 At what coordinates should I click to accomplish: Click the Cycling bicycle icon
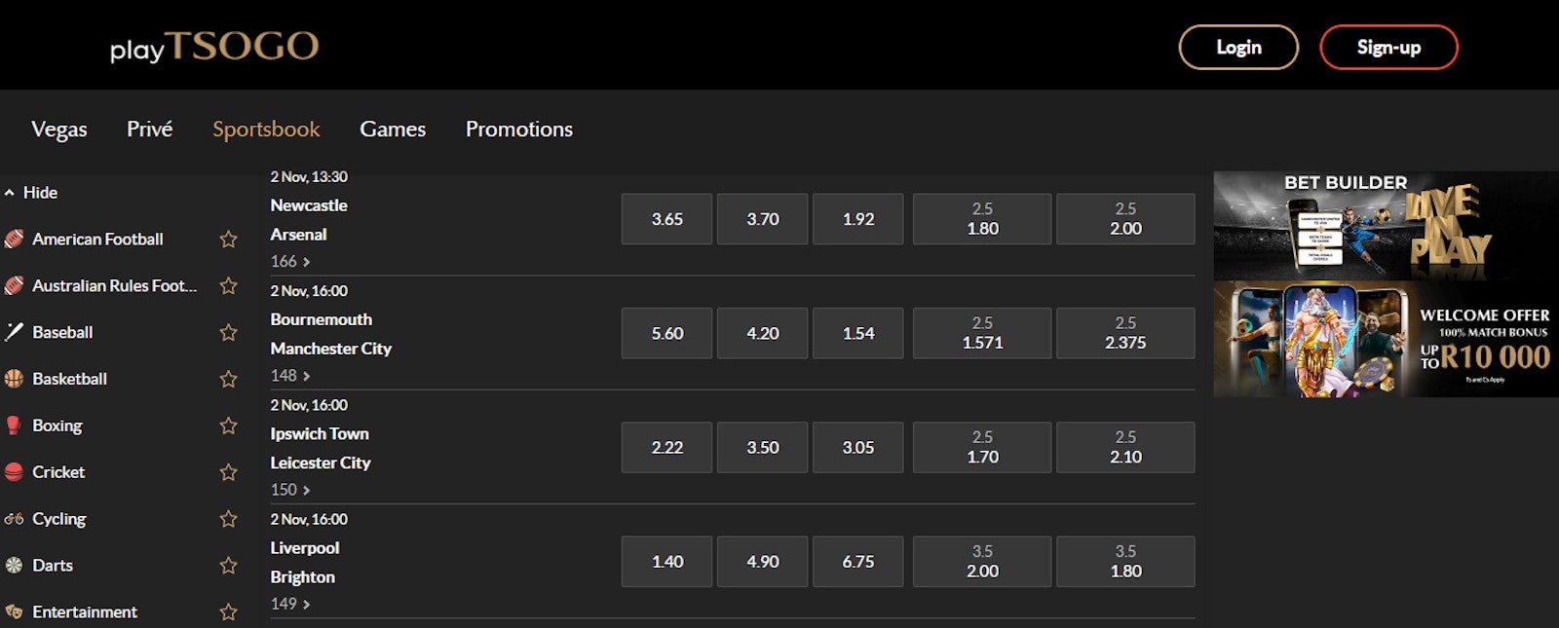[14, 519]
